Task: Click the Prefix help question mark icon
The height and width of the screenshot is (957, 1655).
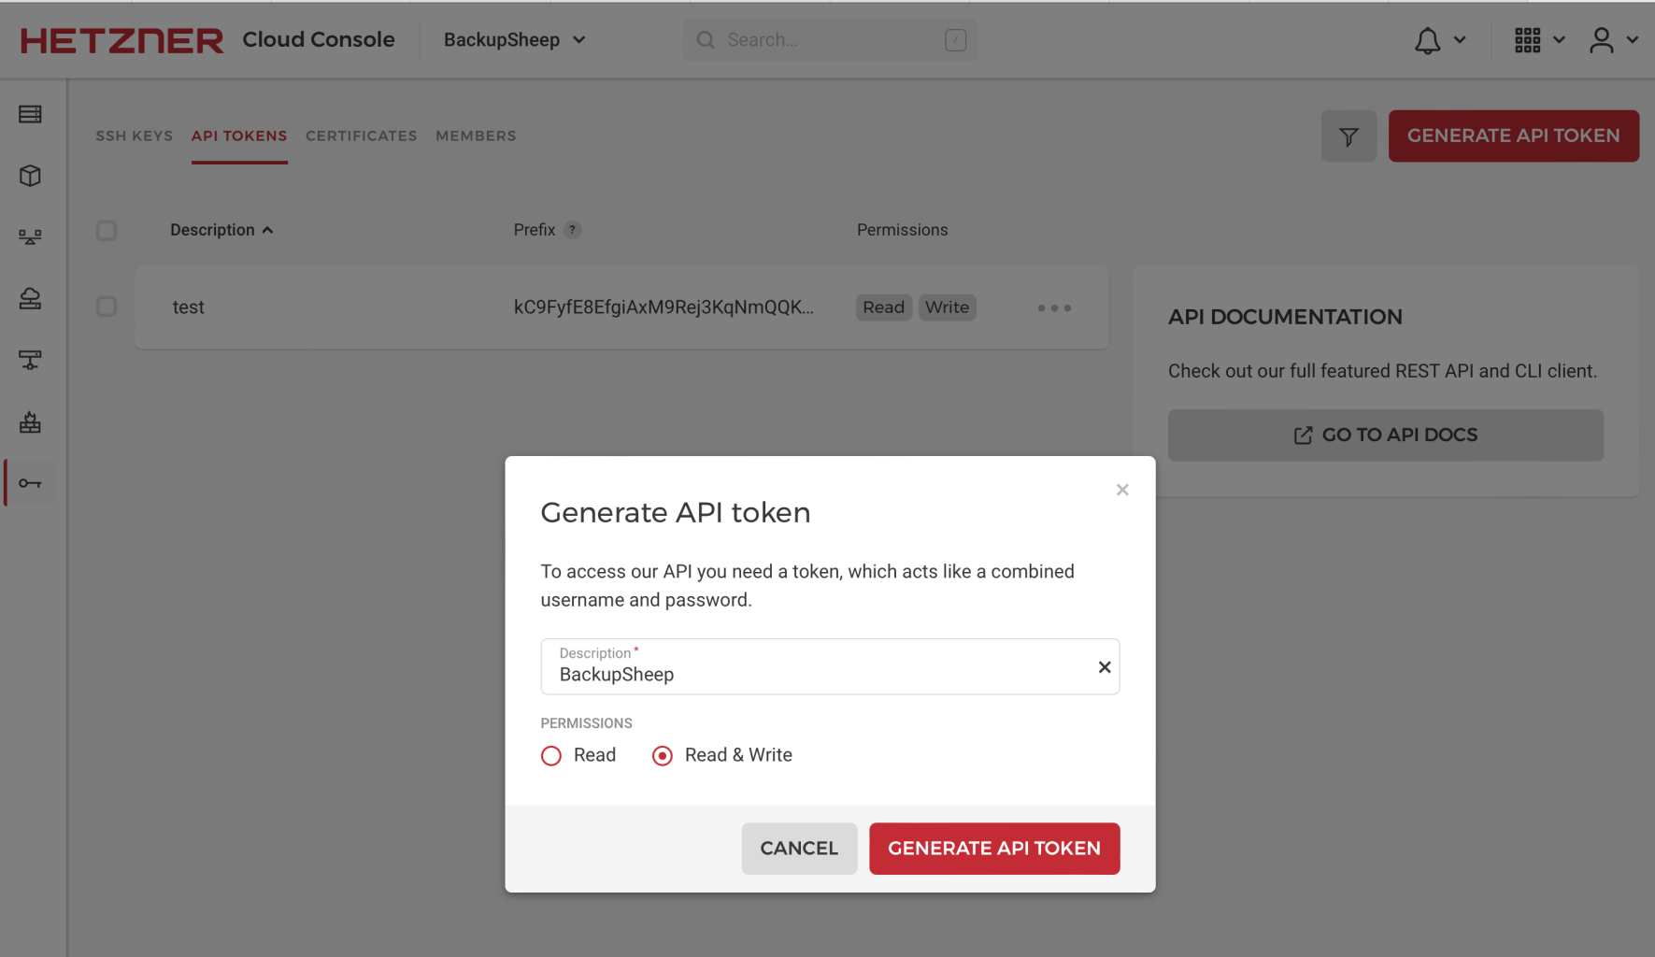Action: [572, 230]
